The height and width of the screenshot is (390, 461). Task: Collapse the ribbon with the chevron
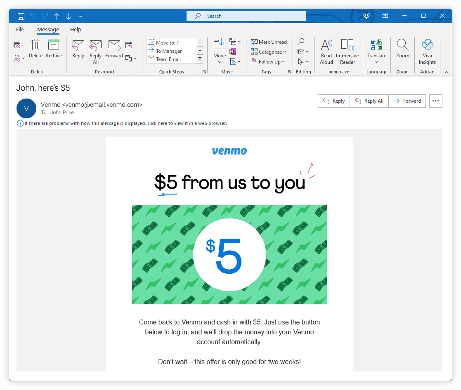coord(446,72)
